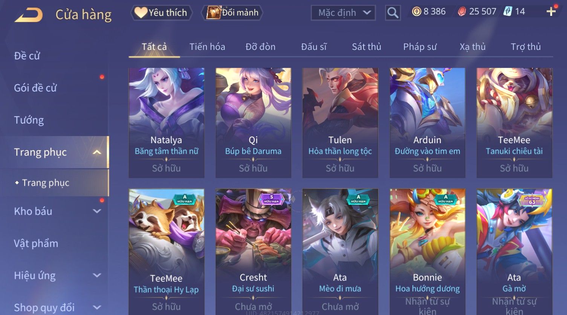Viewport: 567px width, 315px height.
Task: Expand the Hiệu ứng sidebar section
Action: click(x=97, y=275)
